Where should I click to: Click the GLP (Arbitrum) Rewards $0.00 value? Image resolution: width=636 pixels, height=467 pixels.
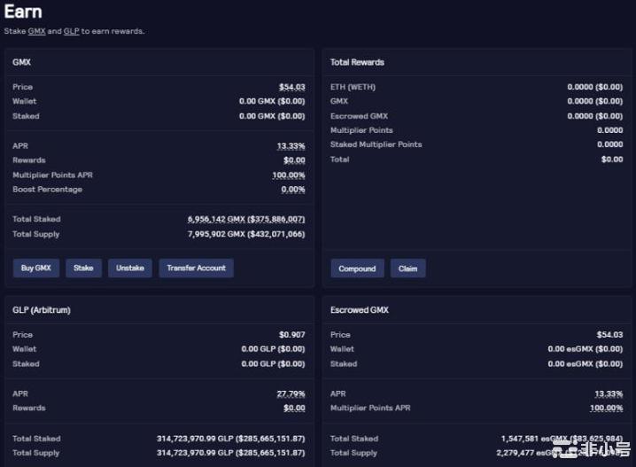pyautogui.click(x=294, y=409)
